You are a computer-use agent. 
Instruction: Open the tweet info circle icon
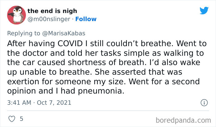204,102
